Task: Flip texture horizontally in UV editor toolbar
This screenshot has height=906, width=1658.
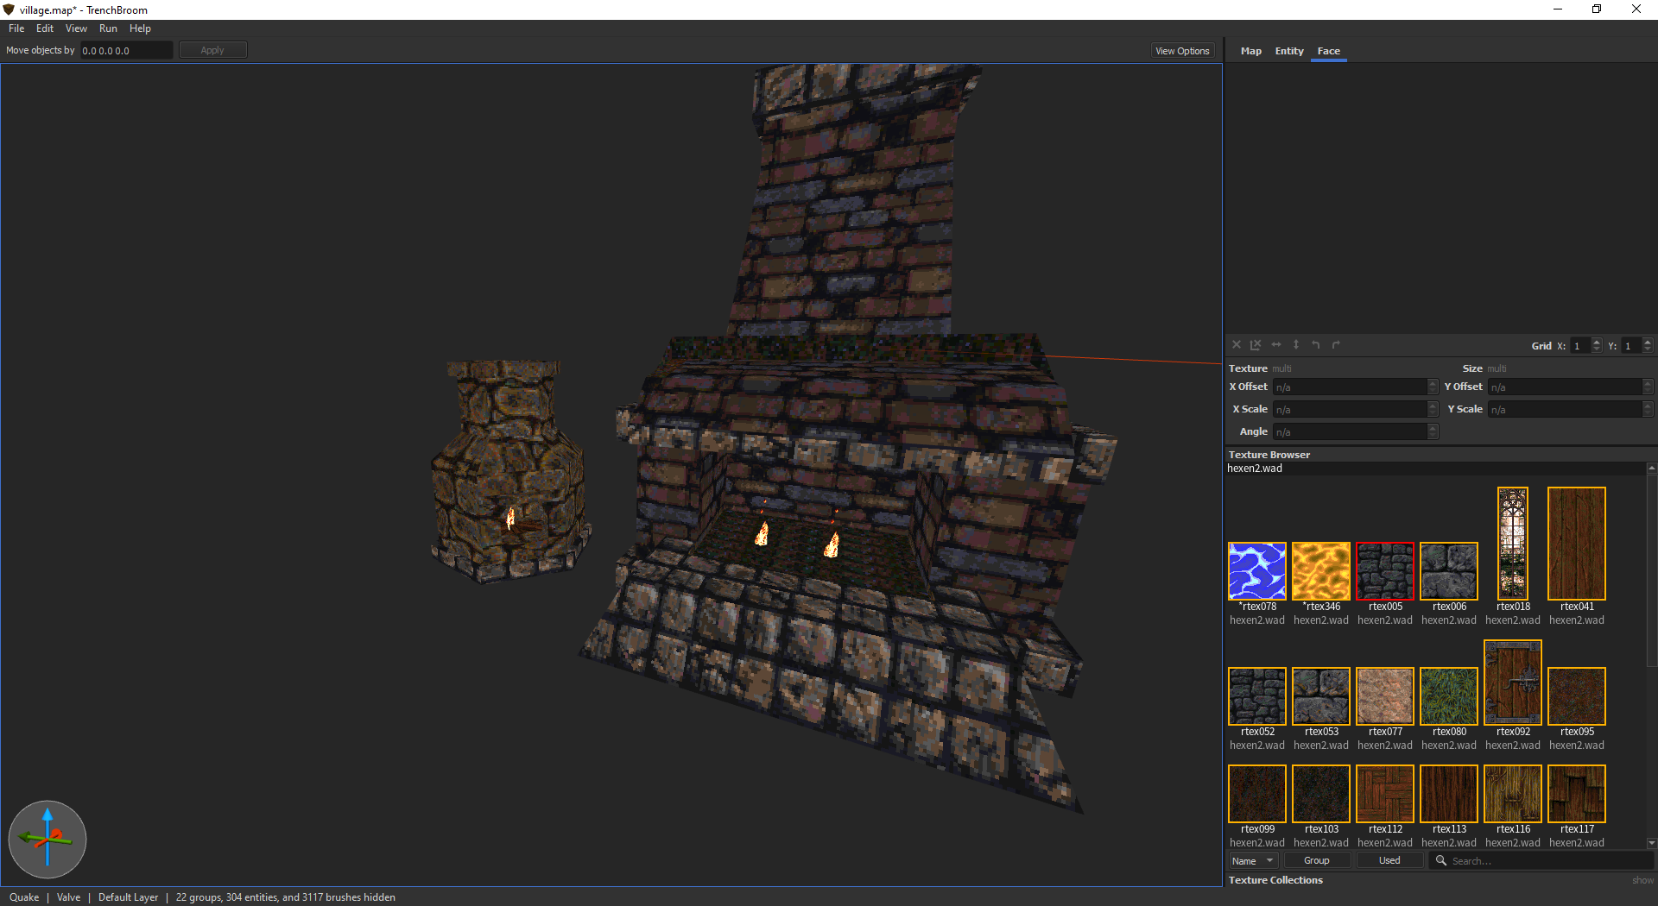Action: [x=1276, y=345]
